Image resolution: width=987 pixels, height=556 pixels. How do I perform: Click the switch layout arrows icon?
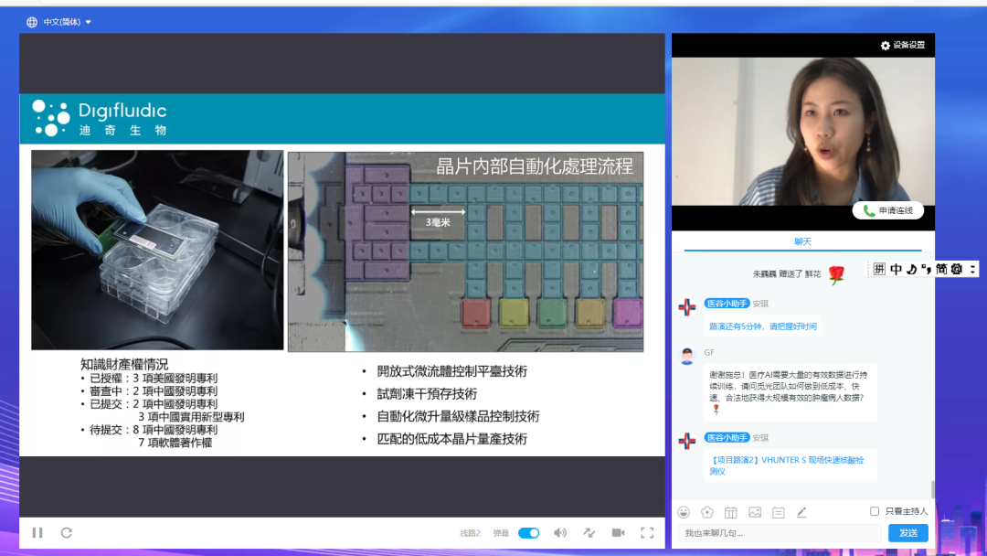[x=589, y=533]
